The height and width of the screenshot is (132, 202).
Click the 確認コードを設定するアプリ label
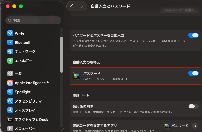coord(95,125)
